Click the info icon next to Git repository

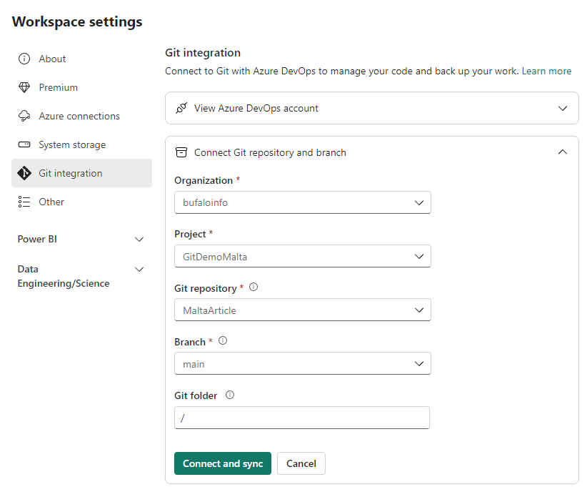254,287
